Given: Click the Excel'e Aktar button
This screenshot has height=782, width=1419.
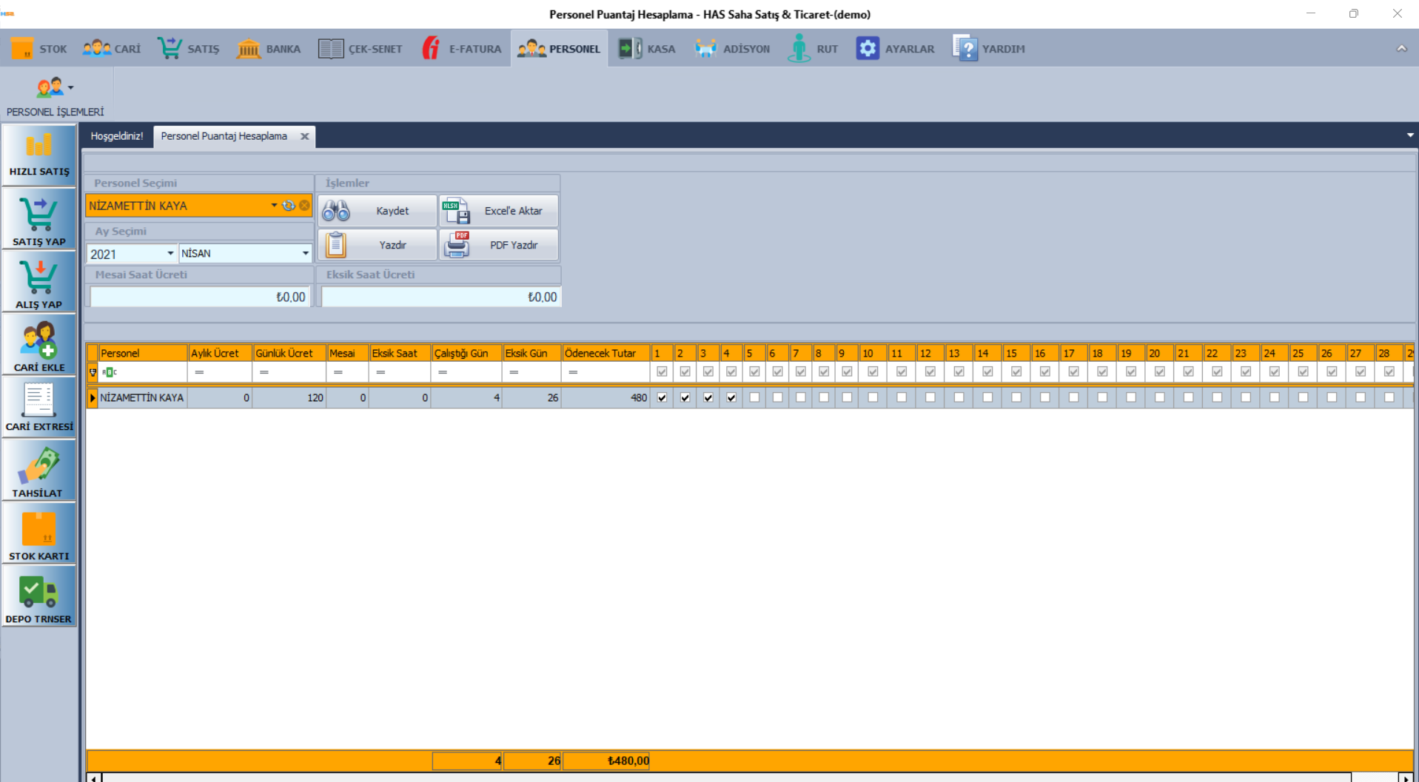Looking at the screenshot, I should 498,211.
